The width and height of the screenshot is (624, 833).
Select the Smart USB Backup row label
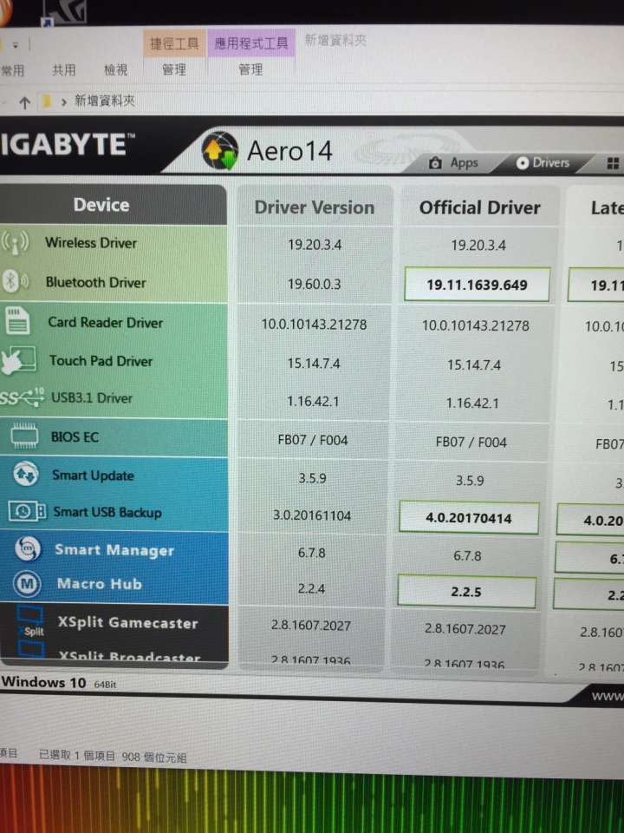click(107, 512)
